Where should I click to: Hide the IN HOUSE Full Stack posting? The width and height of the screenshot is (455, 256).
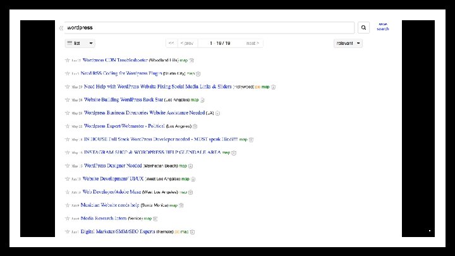pos(251,140)
